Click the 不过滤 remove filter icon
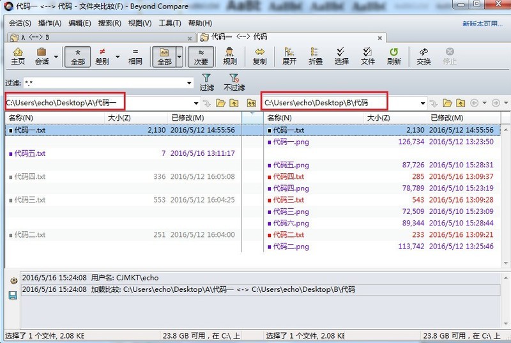511x343 pixels. click(234, 82)
